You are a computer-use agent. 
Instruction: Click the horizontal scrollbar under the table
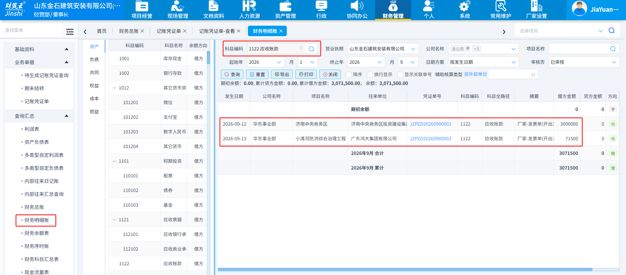coord(405,269)
